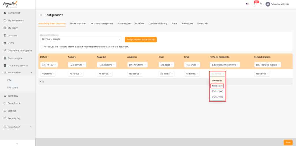
Task: Click the Settings gear icon
Action: pyautogui.click(x=5, y=111)
